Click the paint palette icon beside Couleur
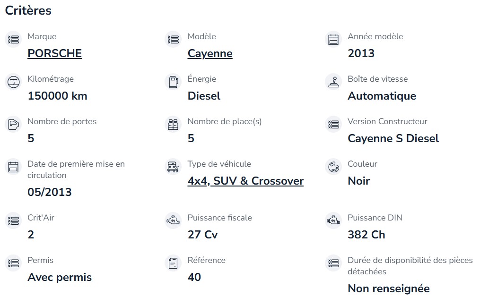 pos(333,167)
